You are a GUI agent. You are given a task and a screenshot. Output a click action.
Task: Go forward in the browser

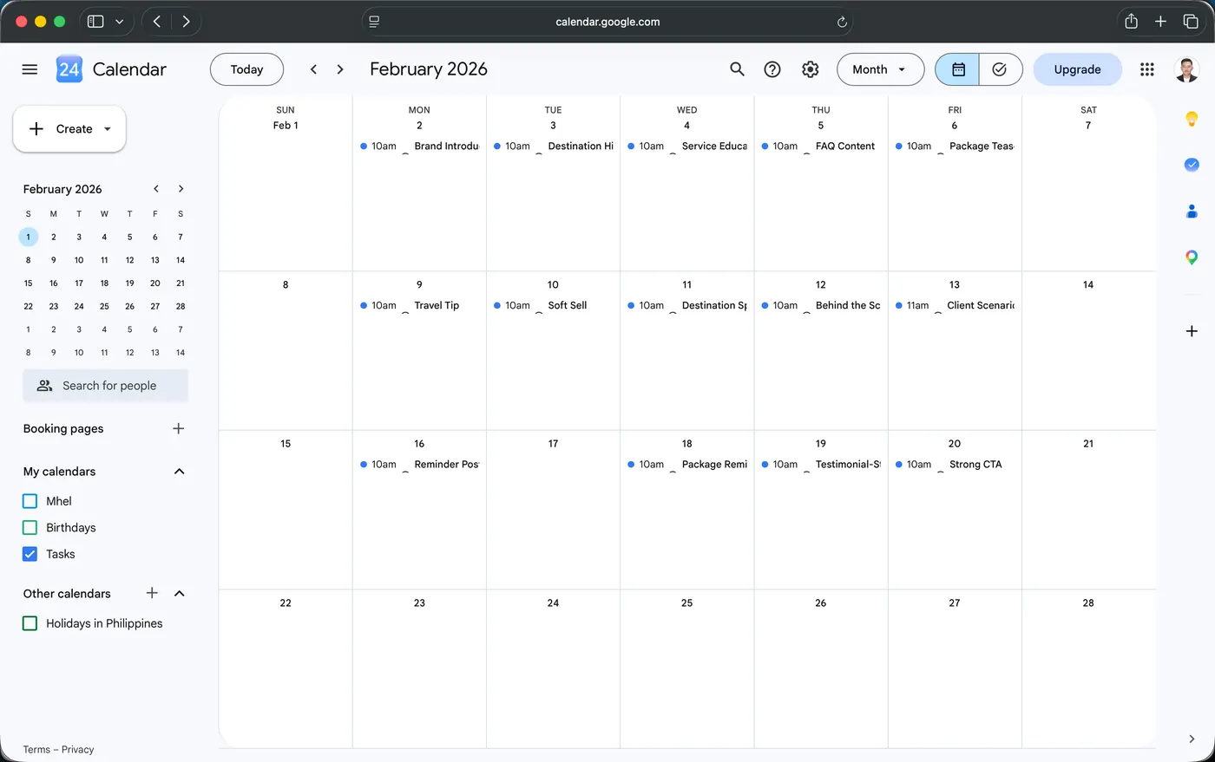186,22
